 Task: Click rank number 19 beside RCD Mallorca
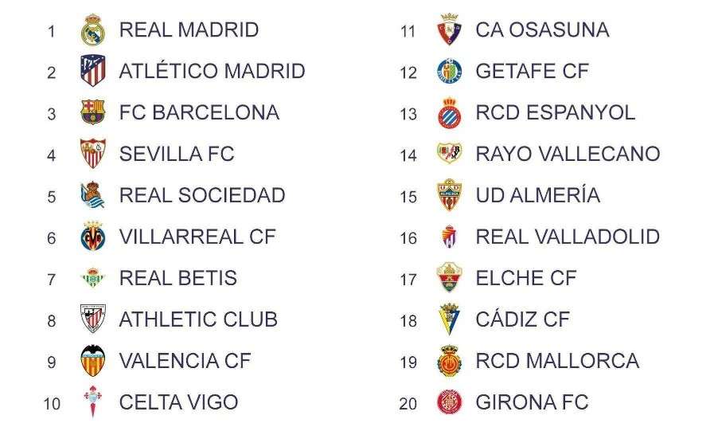point(408,362)
